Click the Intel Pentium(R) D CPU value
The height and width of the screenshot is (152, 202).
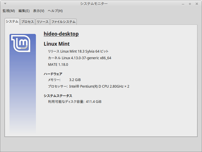(x=99, y=86)
